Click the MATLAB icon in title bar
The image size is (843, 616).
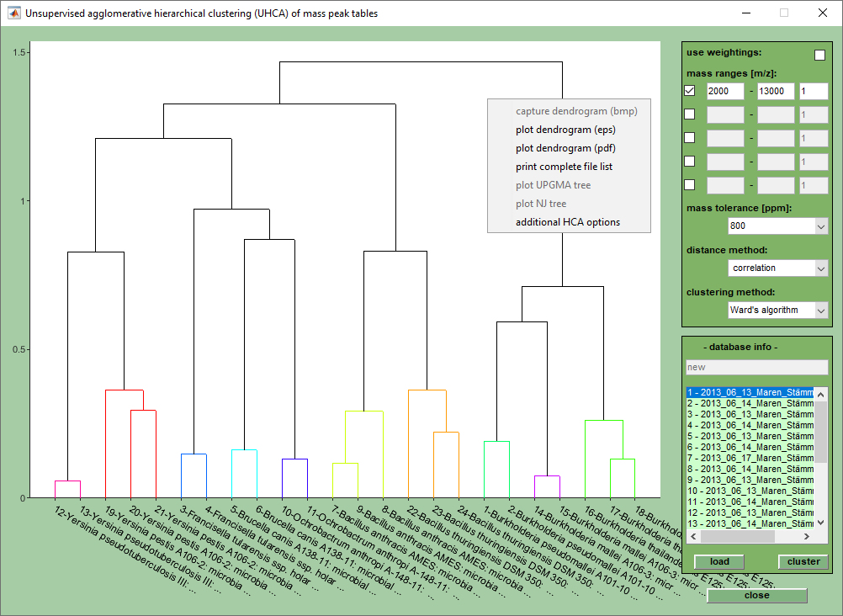pyautogui.click(x=13, y=13)
